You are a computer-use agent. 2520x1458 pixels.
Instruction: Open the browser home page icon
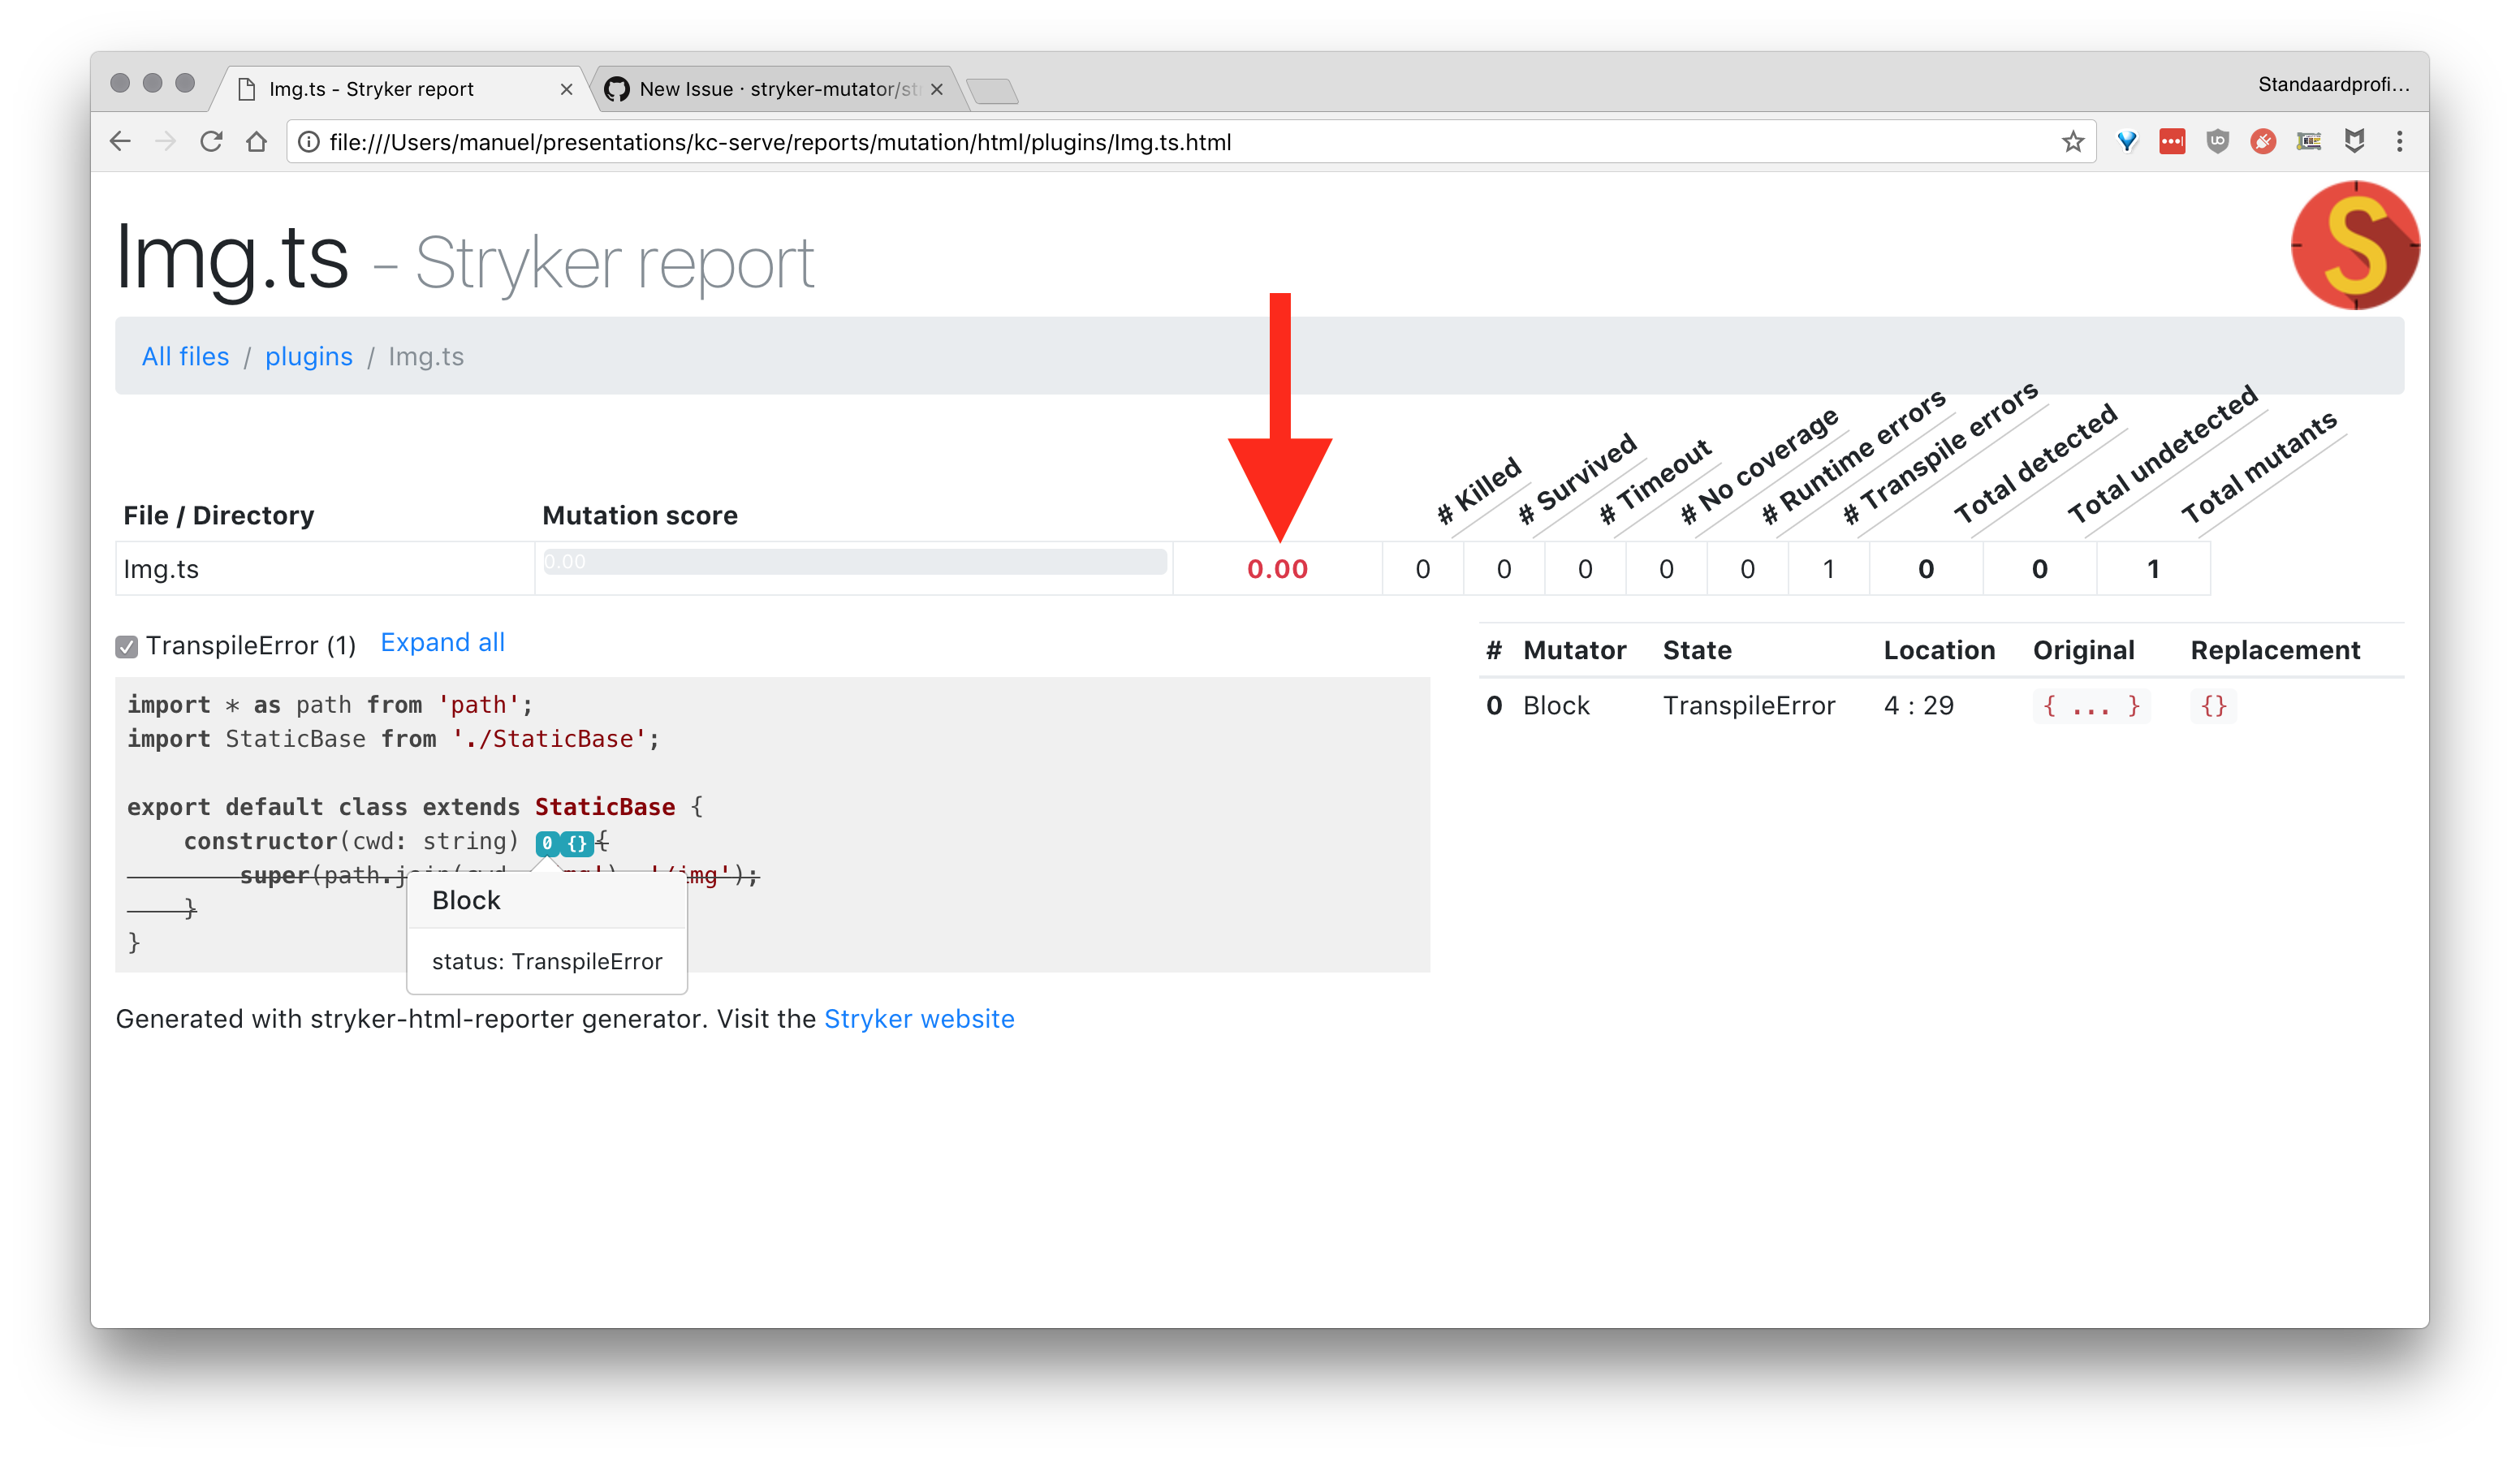pos(257,142)
